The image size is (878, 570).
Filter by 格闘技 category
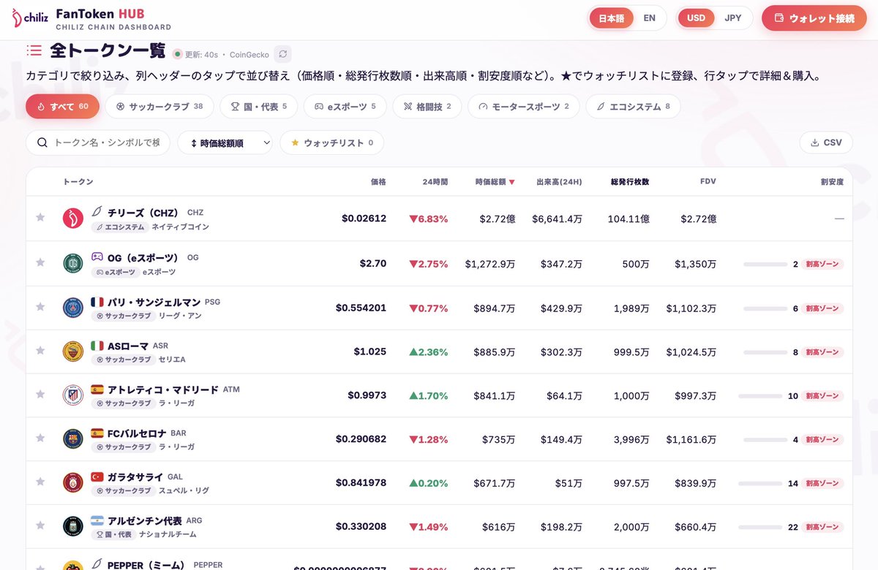point(427,107)
